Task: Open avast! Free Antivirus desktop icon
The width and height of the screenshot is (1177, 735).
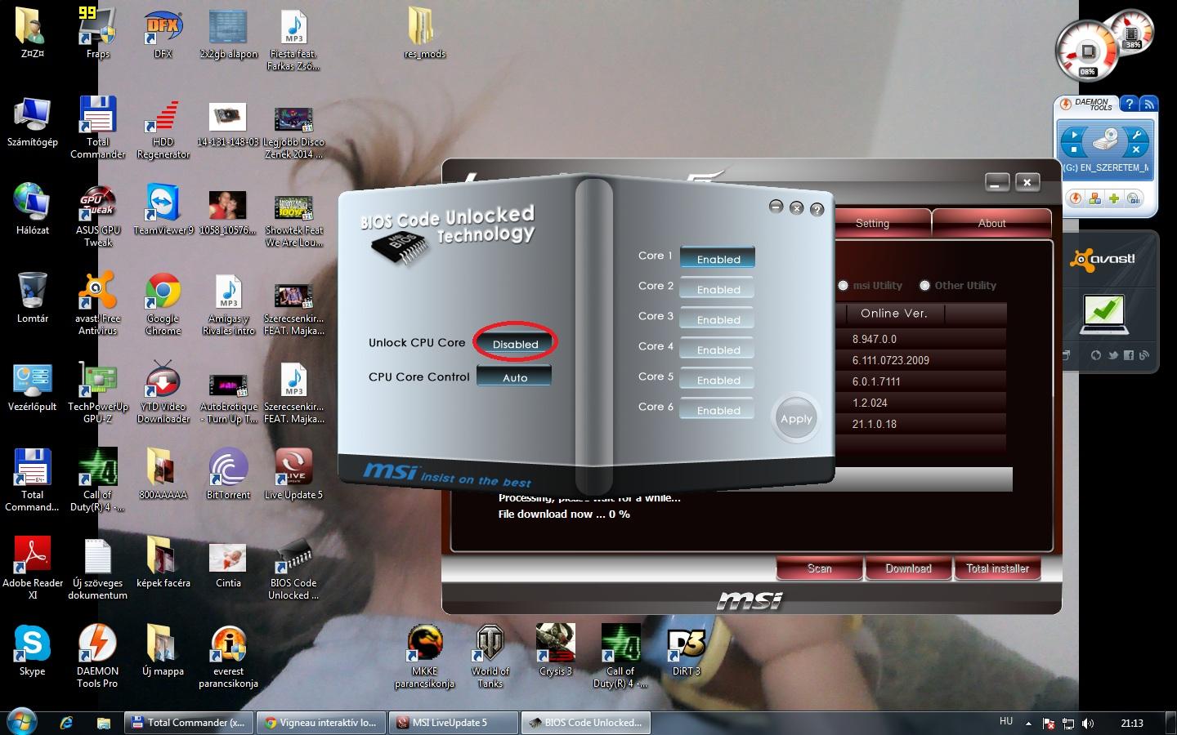Action: pos(98,303)
